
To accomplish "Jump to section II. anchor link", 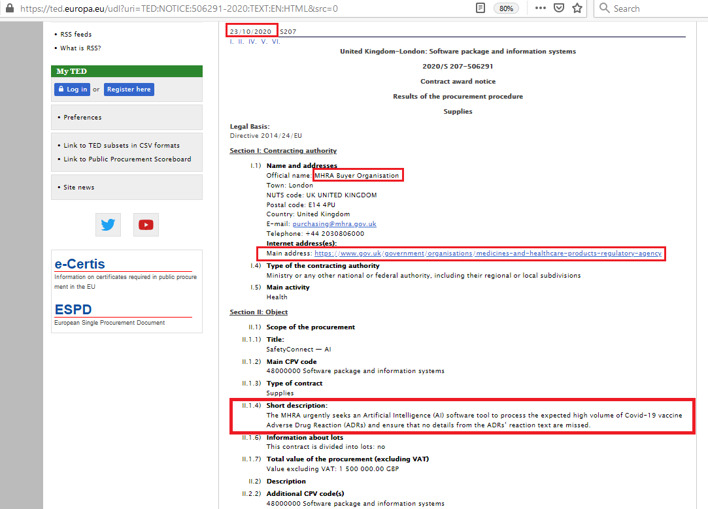I will [x=241, y=42].
